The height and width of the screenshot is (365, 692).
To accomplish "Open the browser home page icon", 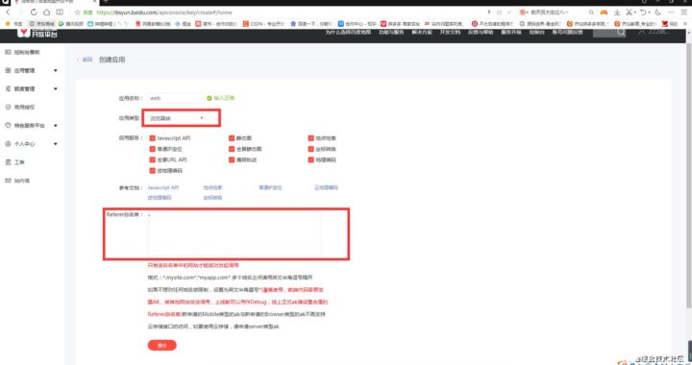I will (46, 12).
